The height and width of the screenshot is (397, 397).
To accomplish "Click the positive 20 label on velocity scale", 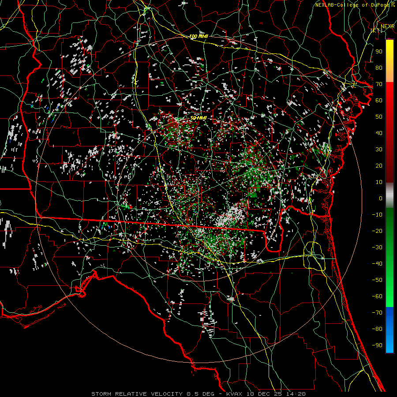I will point(379,166).
